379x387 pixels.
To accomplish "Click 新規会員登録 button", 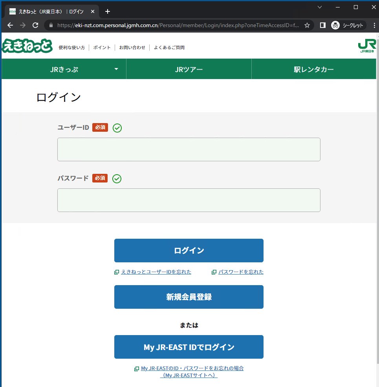I will point(189,297).
